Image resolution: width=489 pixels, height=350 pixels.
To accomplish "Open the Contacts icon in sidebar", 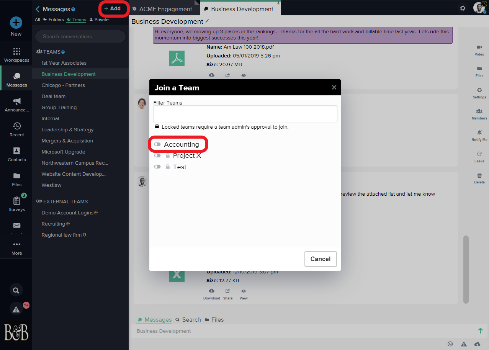I will coord(16,151).
